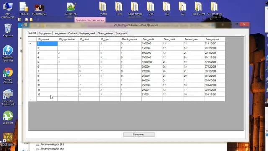
Task: Select the Test2.sql file on the desktop
Action: 24,8
